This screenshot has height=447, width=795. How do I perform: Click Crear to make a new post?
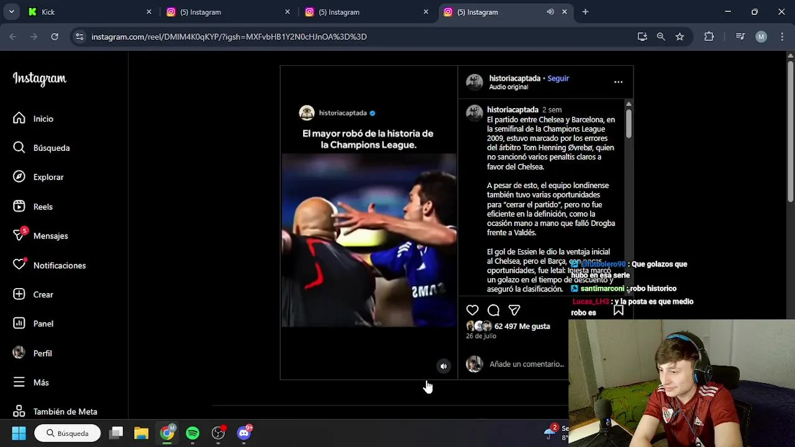pos(33,294)
